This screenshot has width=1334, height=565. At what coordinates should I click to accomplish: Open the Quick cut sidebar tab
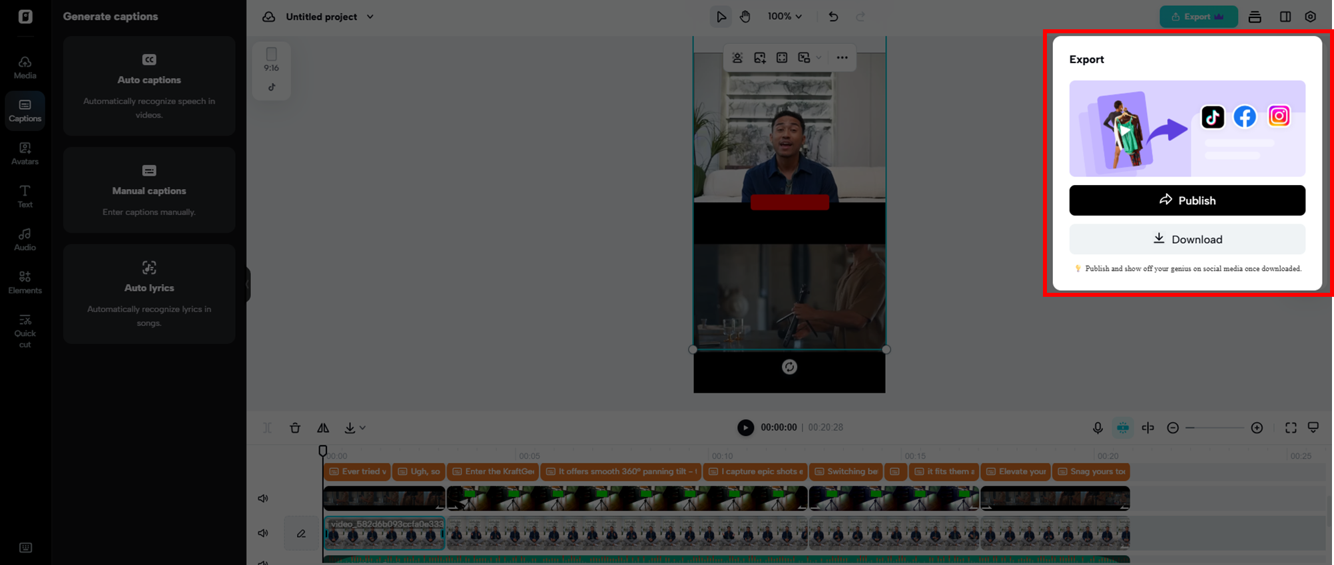tap(25, 331)
